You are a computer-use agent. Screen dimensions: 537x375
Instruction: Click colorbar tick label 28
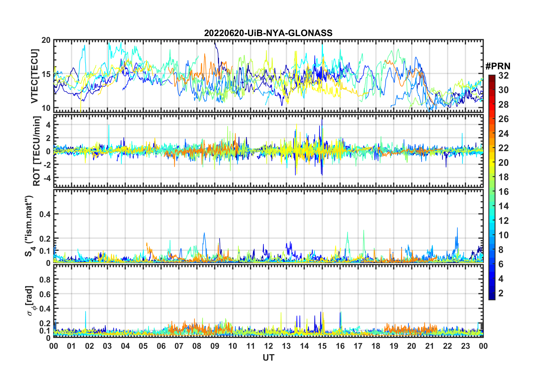(503, 105)
